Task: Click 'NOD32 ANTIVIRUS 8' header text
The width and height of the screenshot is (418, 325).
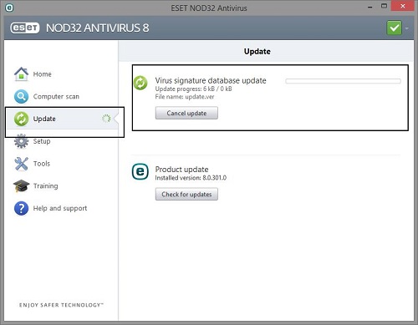Action: (x=98, y=28)
